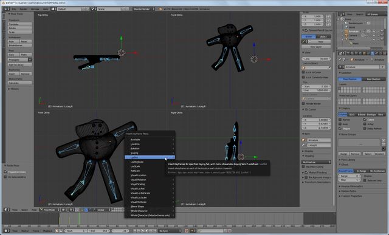Screen dimensions: 389x235
Task: Select Whole Character keyframe entry
Action: pos(150,211)
